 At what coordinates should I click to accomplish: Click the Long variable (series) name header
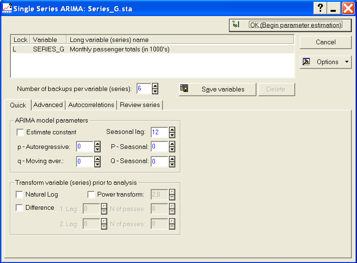pyautogui.click(x=180, y=40)
